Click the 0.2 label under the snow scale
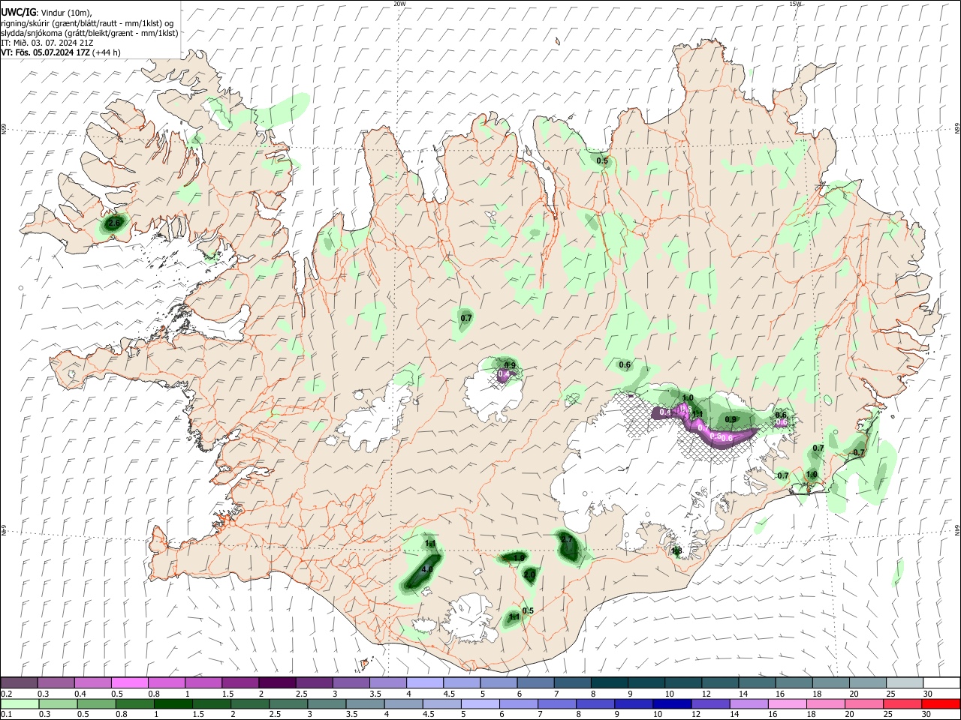Screen dimensions: 961x720 coord(6,694)
